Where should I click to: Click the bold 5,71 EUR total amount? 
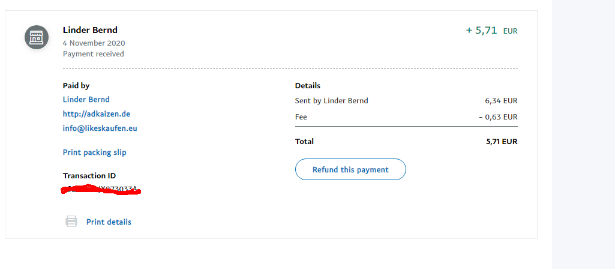[501, 142]
